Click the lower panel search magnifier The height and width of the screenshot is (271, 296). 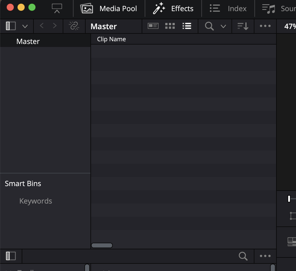coord(243,256)
